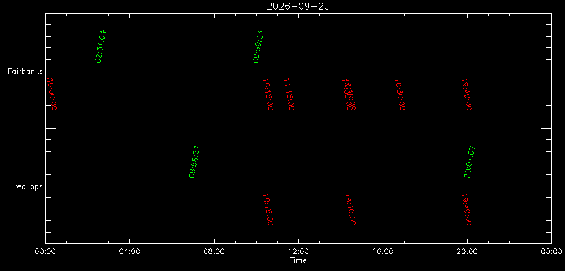Select the 06:58:27 green Wallops marker

195,162
